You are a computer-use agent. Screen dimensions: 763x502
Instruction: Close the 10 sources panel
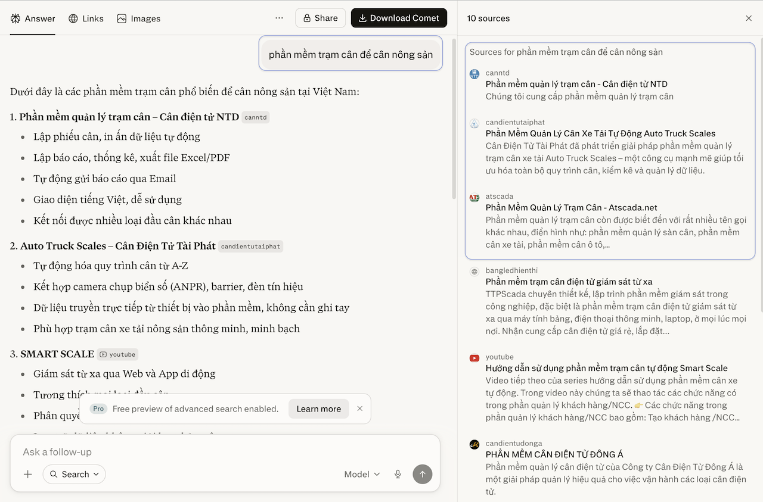(749, 18)
